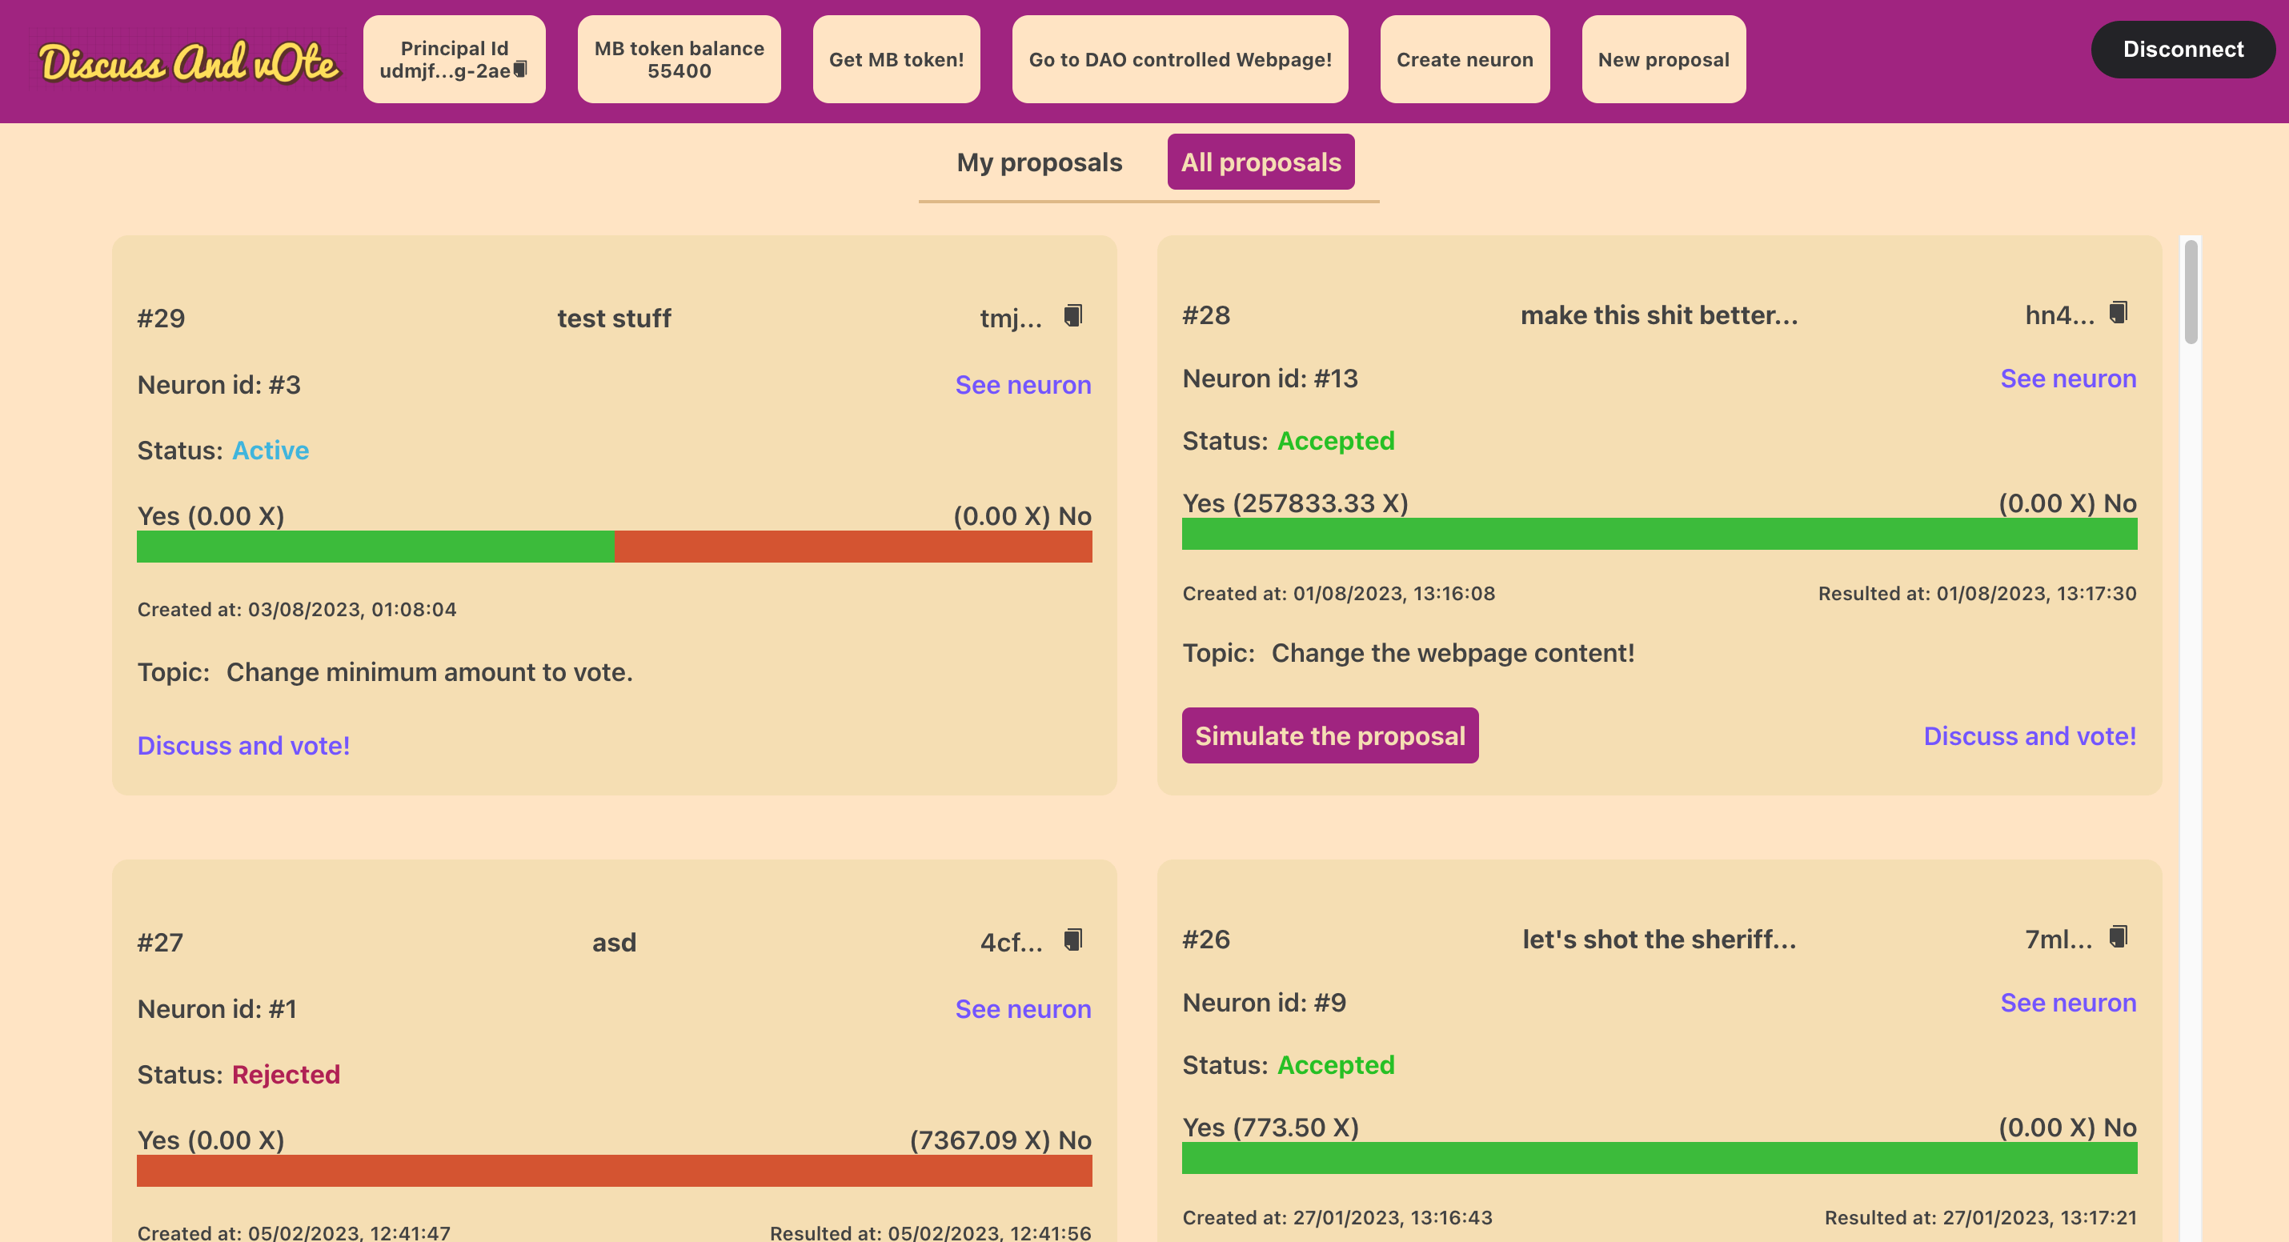Image resolution: width=2289 pixels, height=1242 pixels.
Task: Disconnect the wallet session
Action: click(2182, 50)
